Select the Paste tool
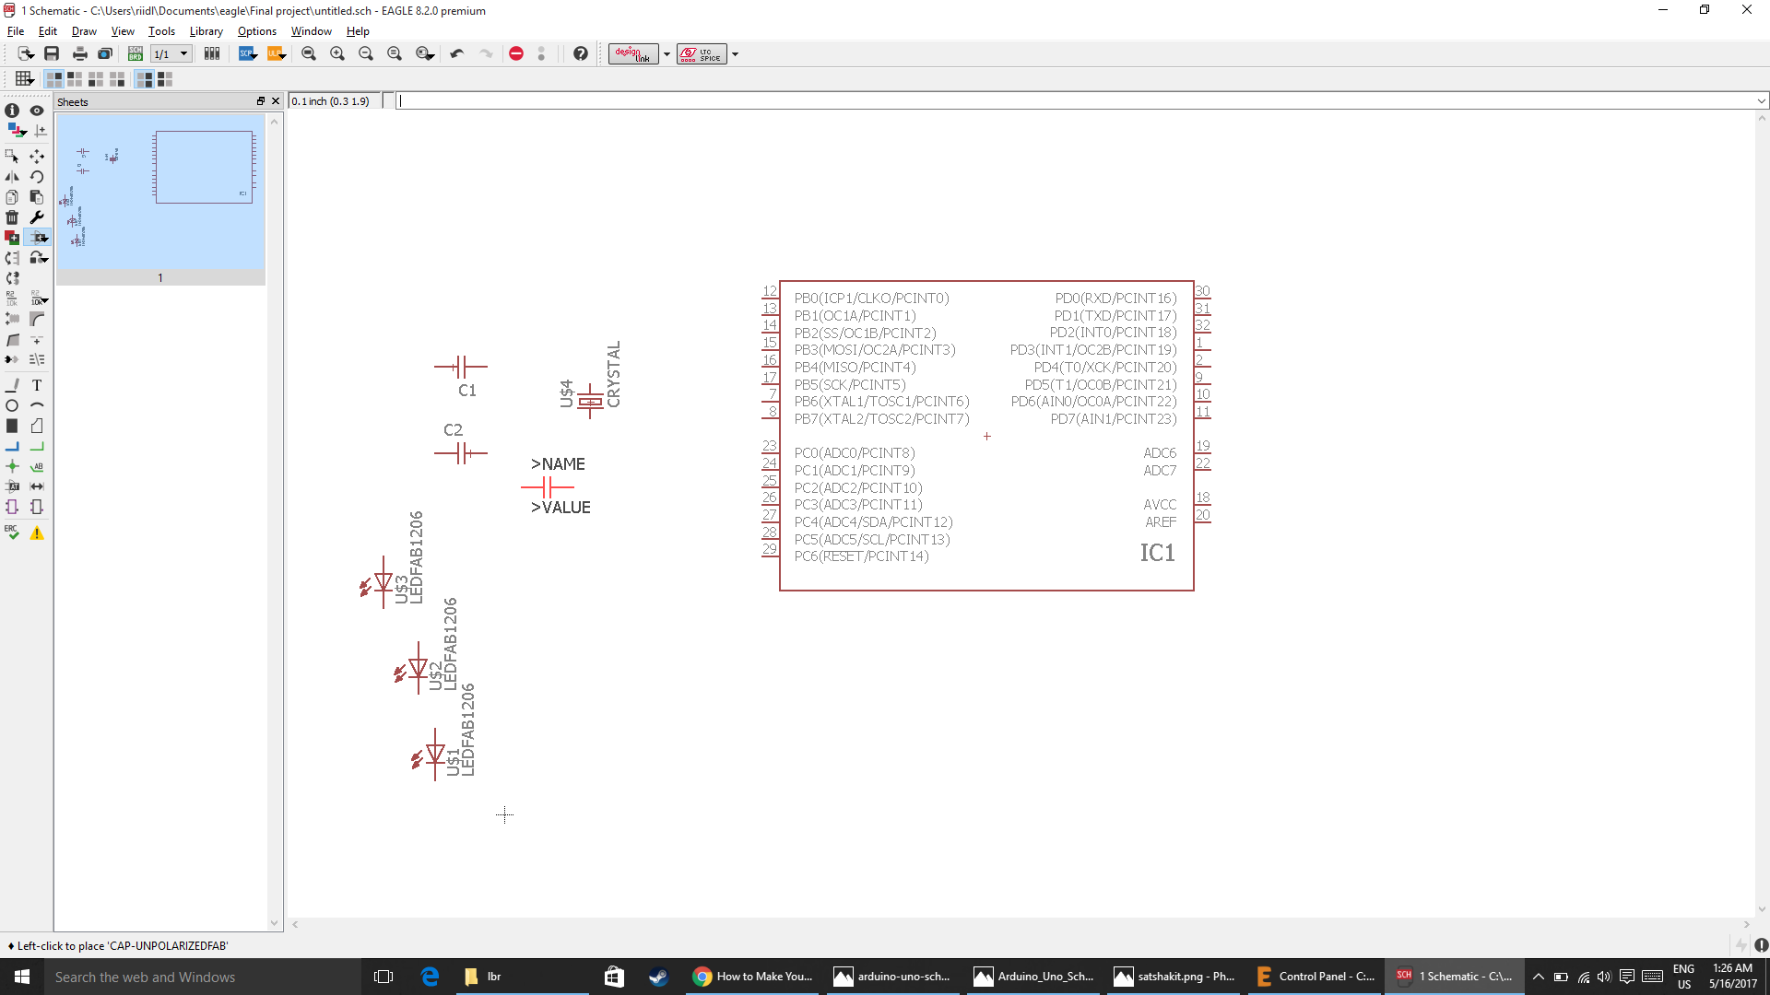This screenshot has width=1770, height=995. [37, 197]
